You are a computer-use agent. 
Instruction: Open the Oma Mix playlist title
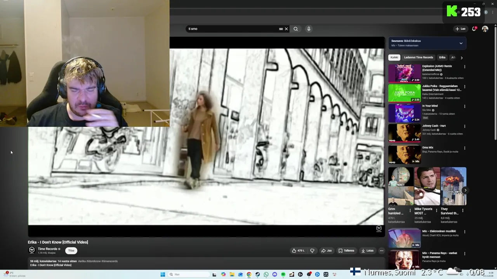click(x=427, y=147)
